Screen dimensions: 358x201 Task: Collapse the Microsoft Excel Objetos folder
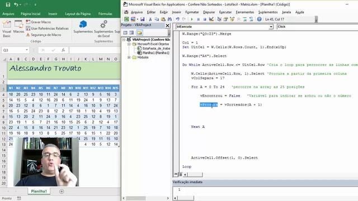129,44
